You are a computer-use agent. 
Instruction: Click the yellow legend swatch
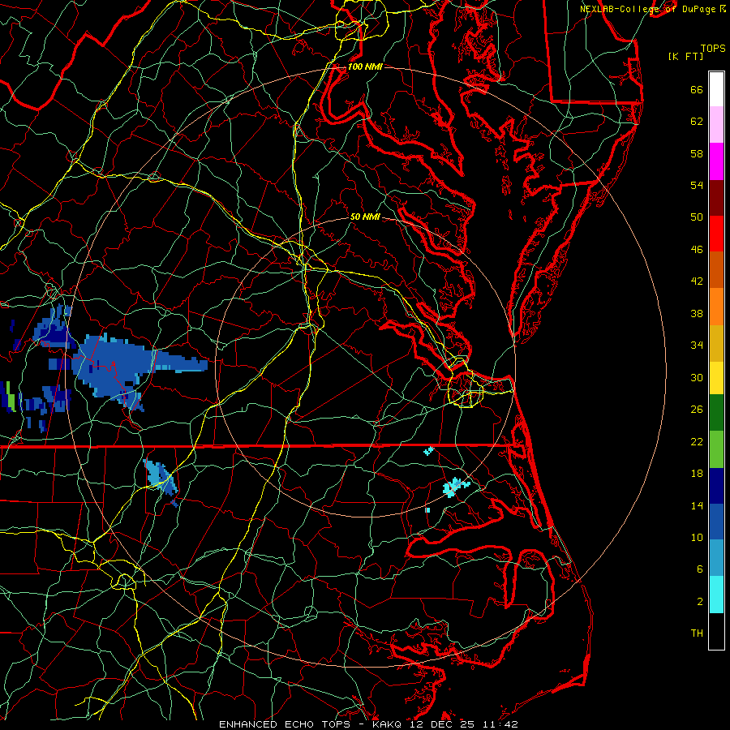[716, 377]
